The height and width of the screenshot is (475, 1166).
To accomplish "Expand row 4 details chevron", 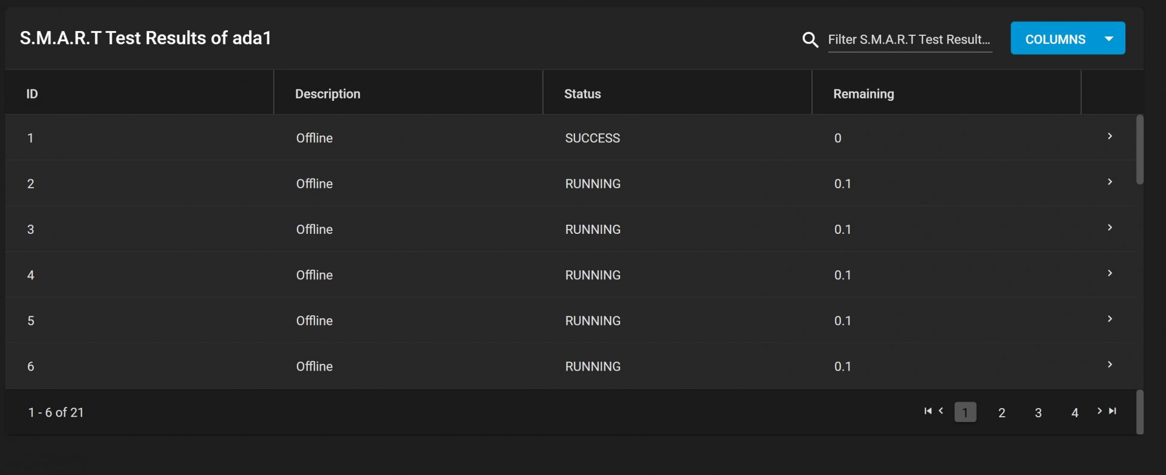I will (1110, 273).
